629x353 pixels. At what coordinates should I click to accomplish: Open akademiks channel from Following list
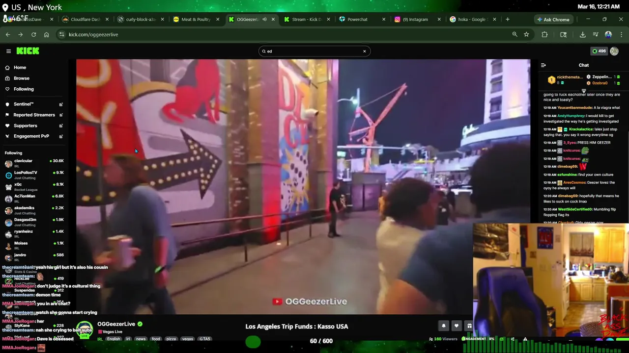pos(33,210)
